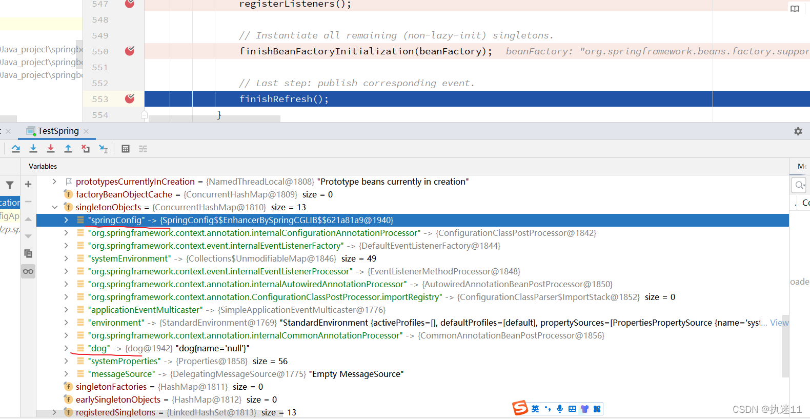Click the search icon in the right panel
The height and width of the screenshot is (419, 810).
(799, 185)
